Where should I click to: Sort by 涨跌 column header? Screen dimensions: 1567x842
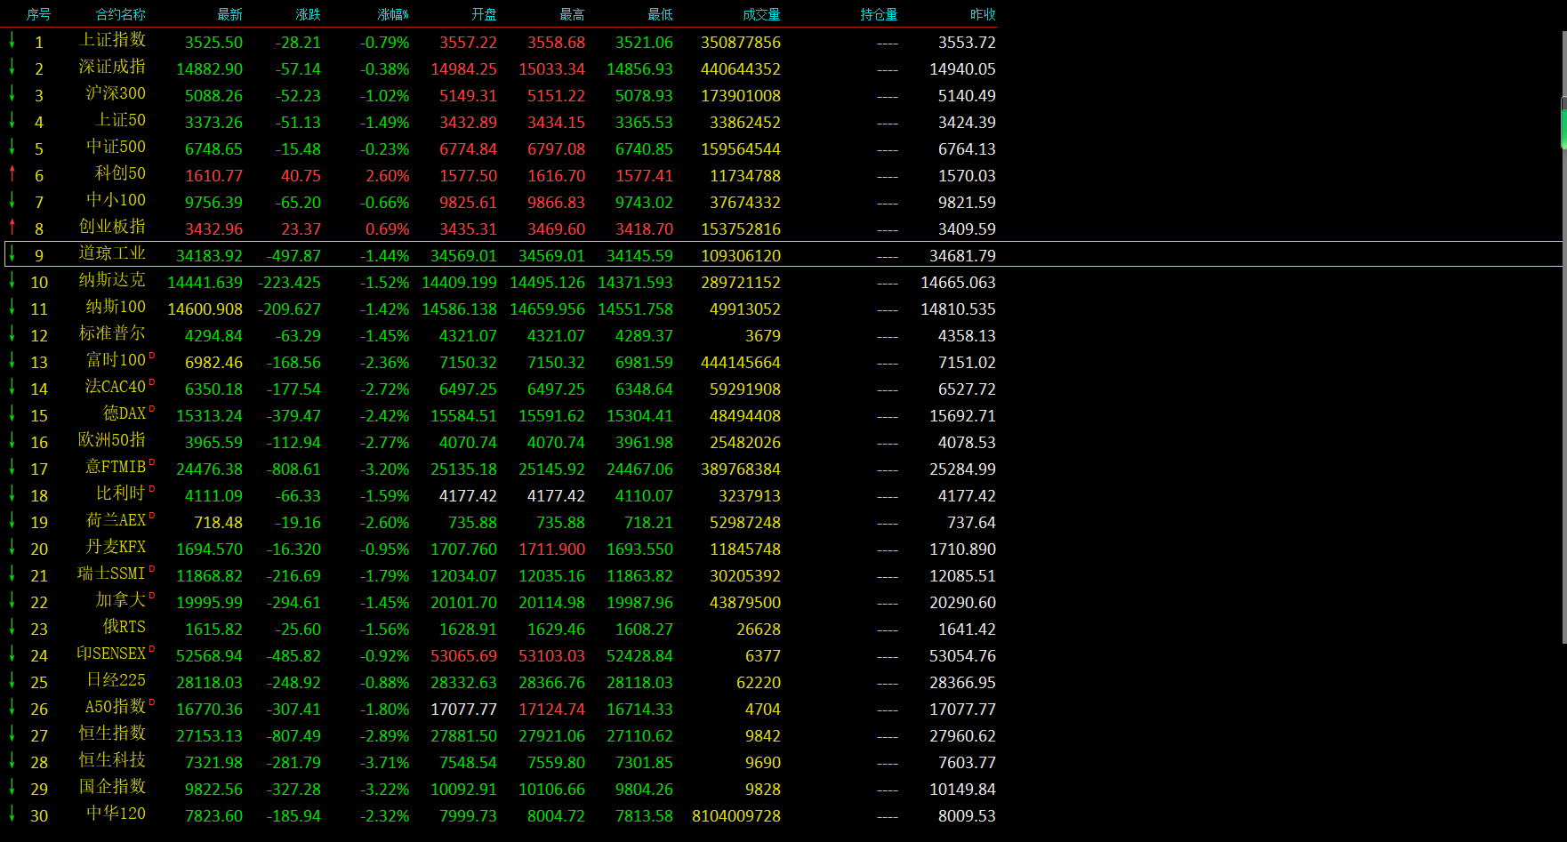coord(308,14)
